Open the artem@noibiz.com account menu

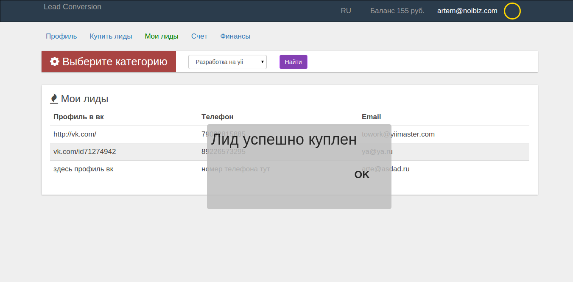[467, 11]
